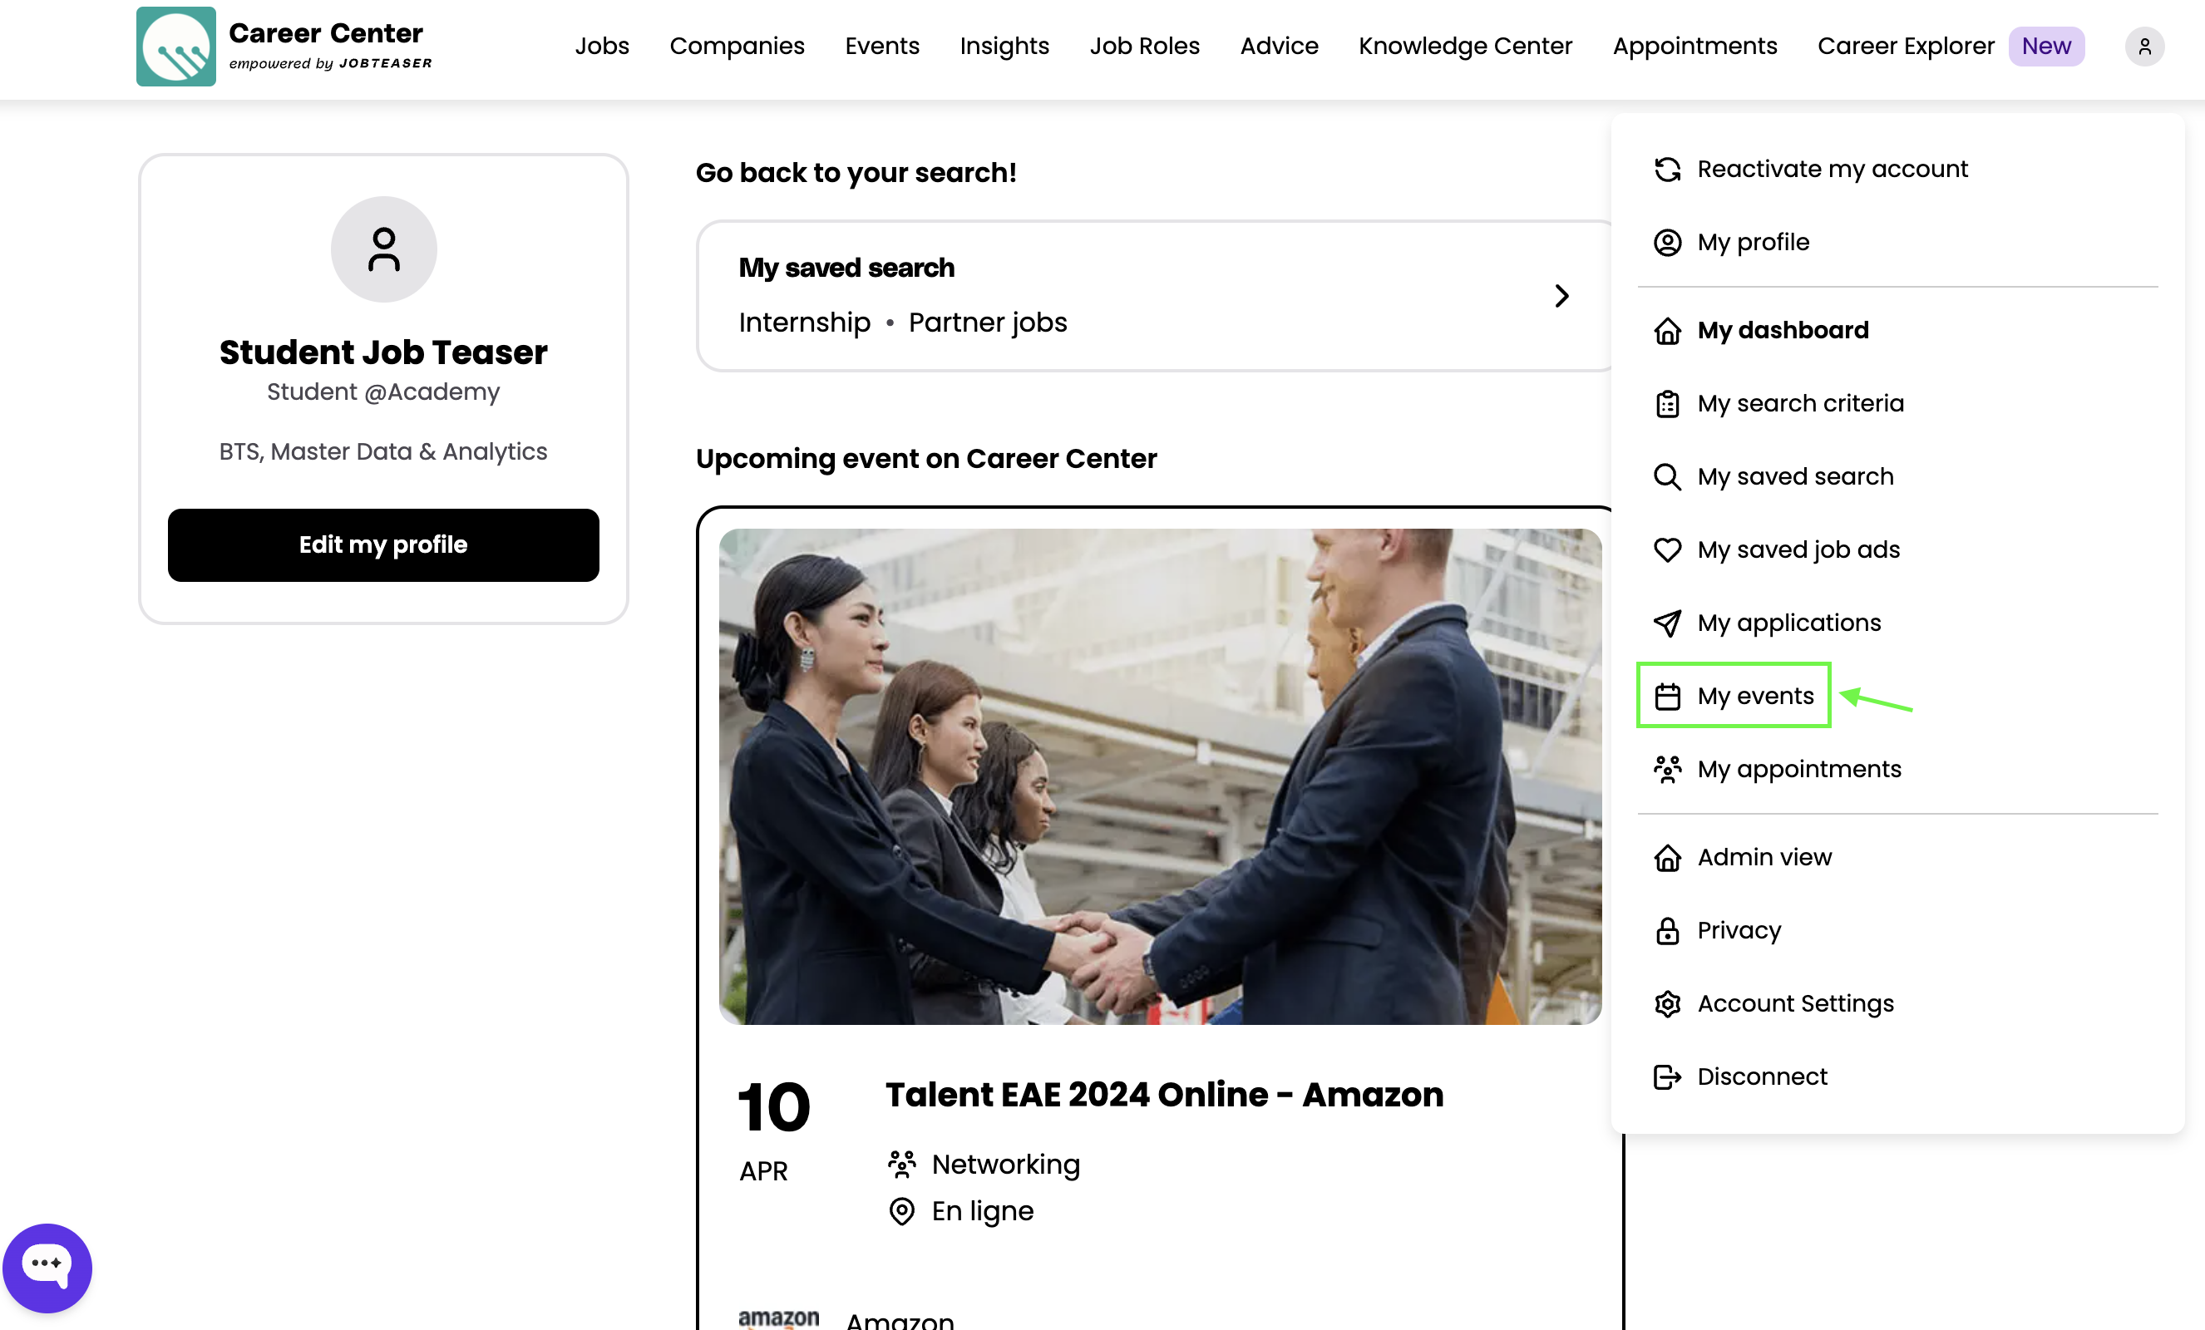Viewport: 2205px width, 1330px height.
Task: Click the Amazon company logo
Action: click(x=778, y=1318)
